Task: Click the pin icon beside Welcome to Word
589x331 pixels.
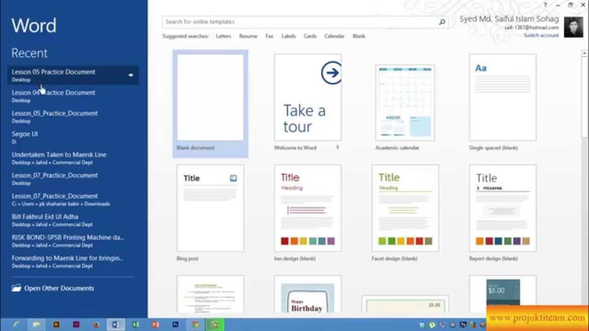Action: tap(337, 148)
